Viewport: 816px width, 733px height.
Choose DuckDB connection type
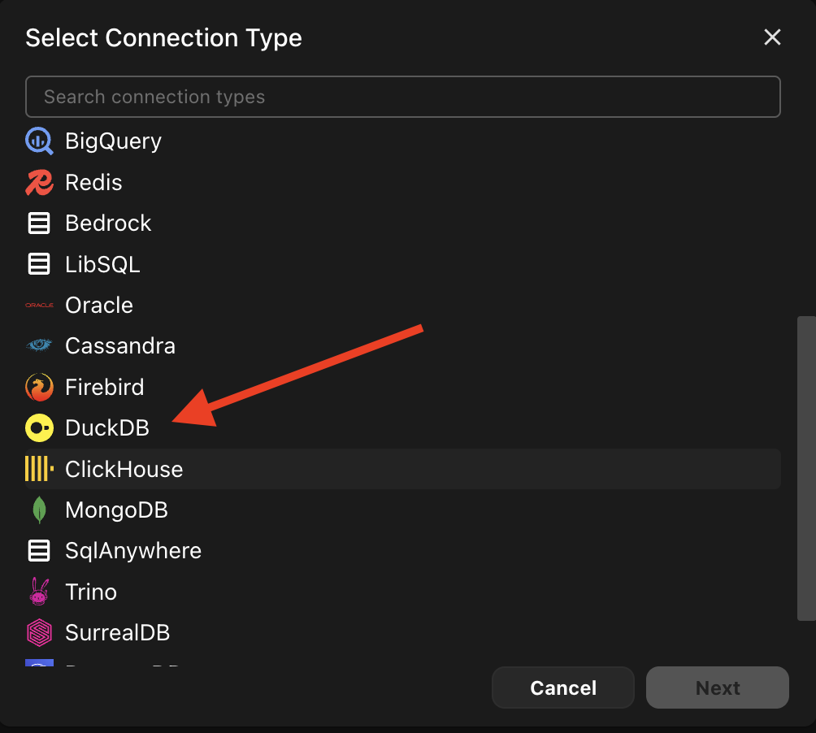403,428
